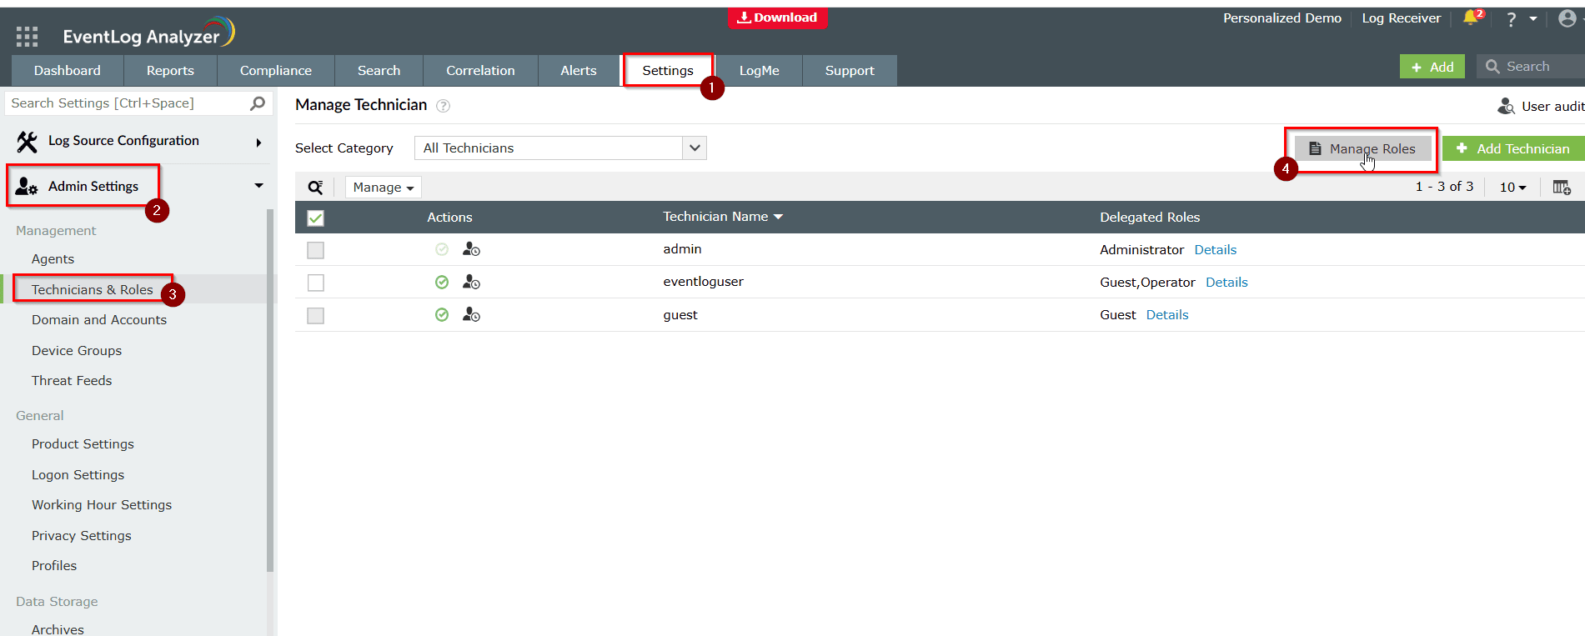This screenshot has height=636, width=1585.
Task: Open the apps grid launcher icon
Action: click(27, 36)
